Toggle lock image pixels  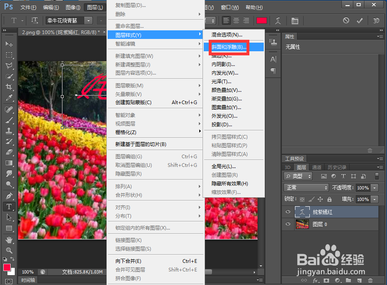[311, 199]
